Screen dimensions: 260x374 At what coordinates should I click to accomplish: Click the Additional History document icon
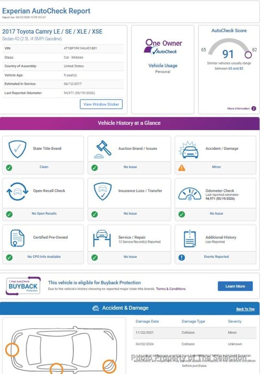click(x=190, y=238)
